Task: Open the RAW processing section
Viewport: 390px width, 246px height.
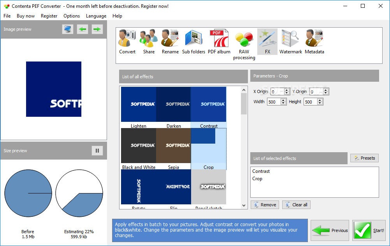Action: (244, 44)
